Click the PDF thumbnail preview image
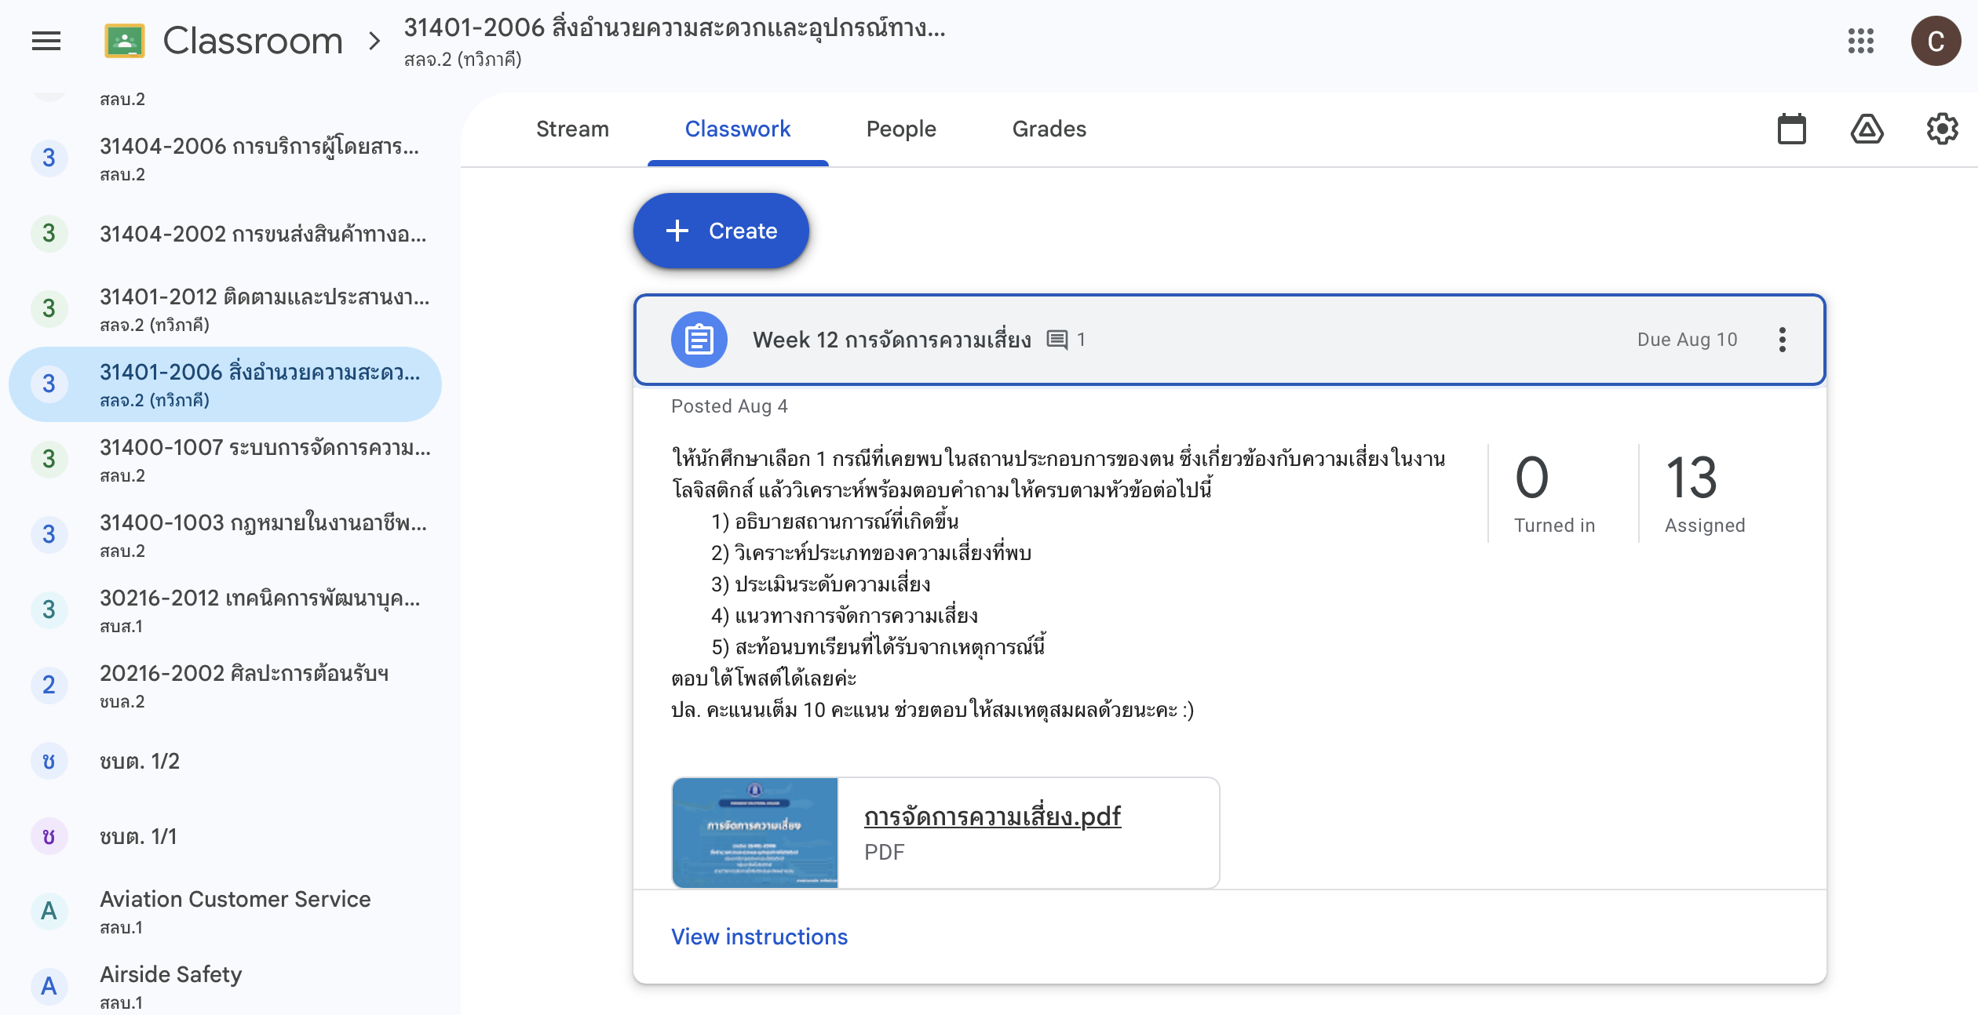Viewport: 1978px width, 1015px height. [x=755, y=833]
